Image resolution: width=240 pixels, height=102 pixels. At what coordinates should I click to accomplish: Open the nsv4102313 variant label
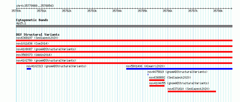tap(56, 66)
